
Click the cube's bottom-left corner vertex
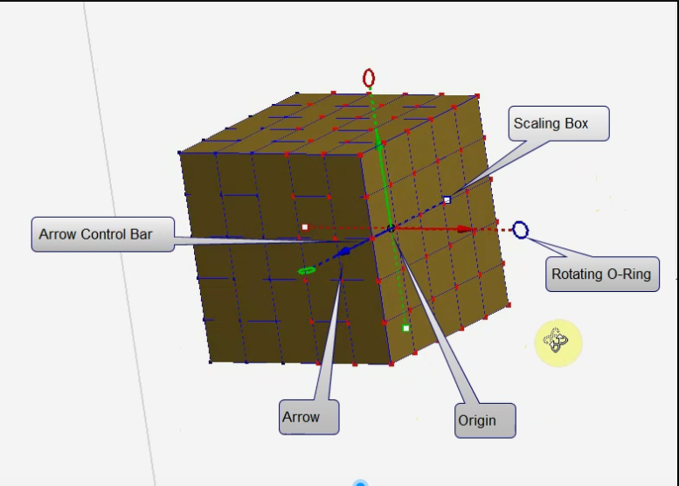click(x=210, y=361)
